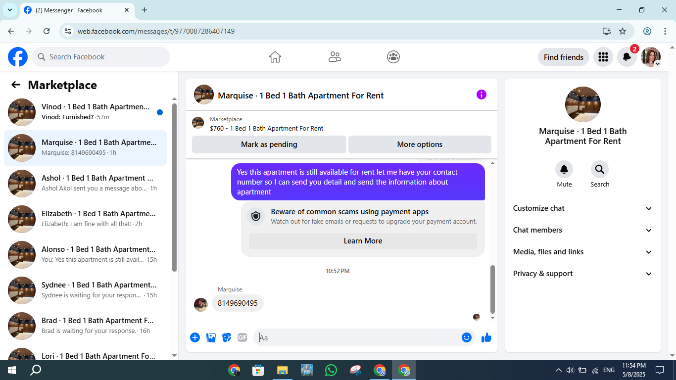Click the taskbar volume icon
Image resolution: width=676 pixels, height=380 pixels.
point(570,370)
